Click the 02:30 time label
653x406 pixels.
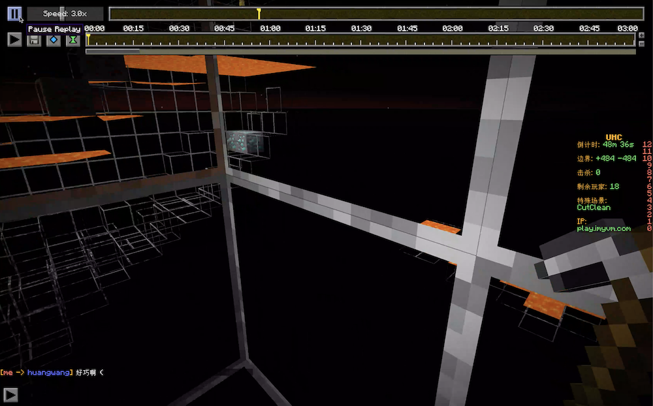point(543,28)
